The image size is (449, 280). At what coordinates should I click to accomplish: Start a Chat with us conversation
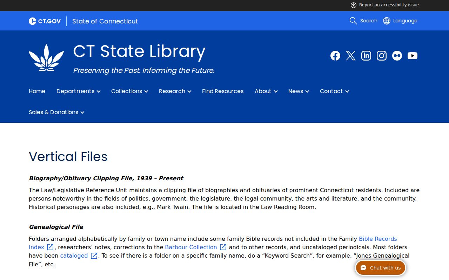(381, 268)
